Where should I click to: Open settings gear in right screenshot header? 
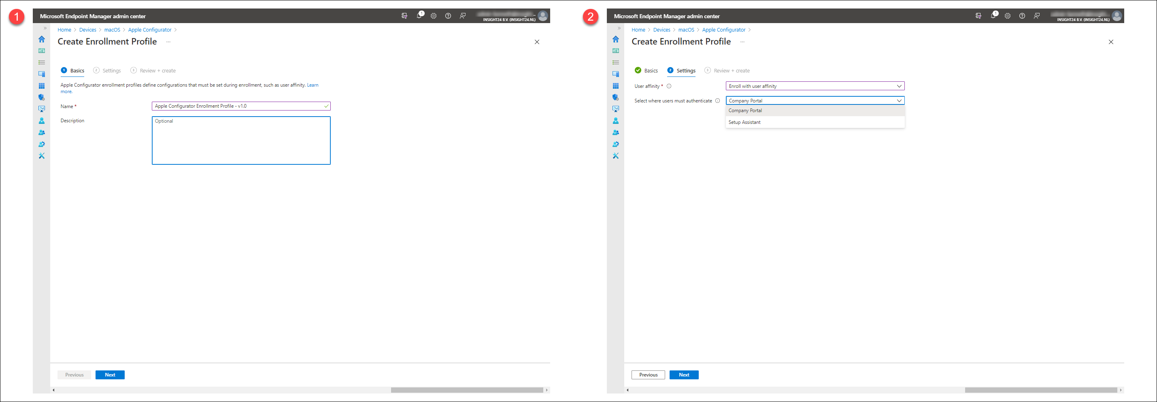[1008, 16]
